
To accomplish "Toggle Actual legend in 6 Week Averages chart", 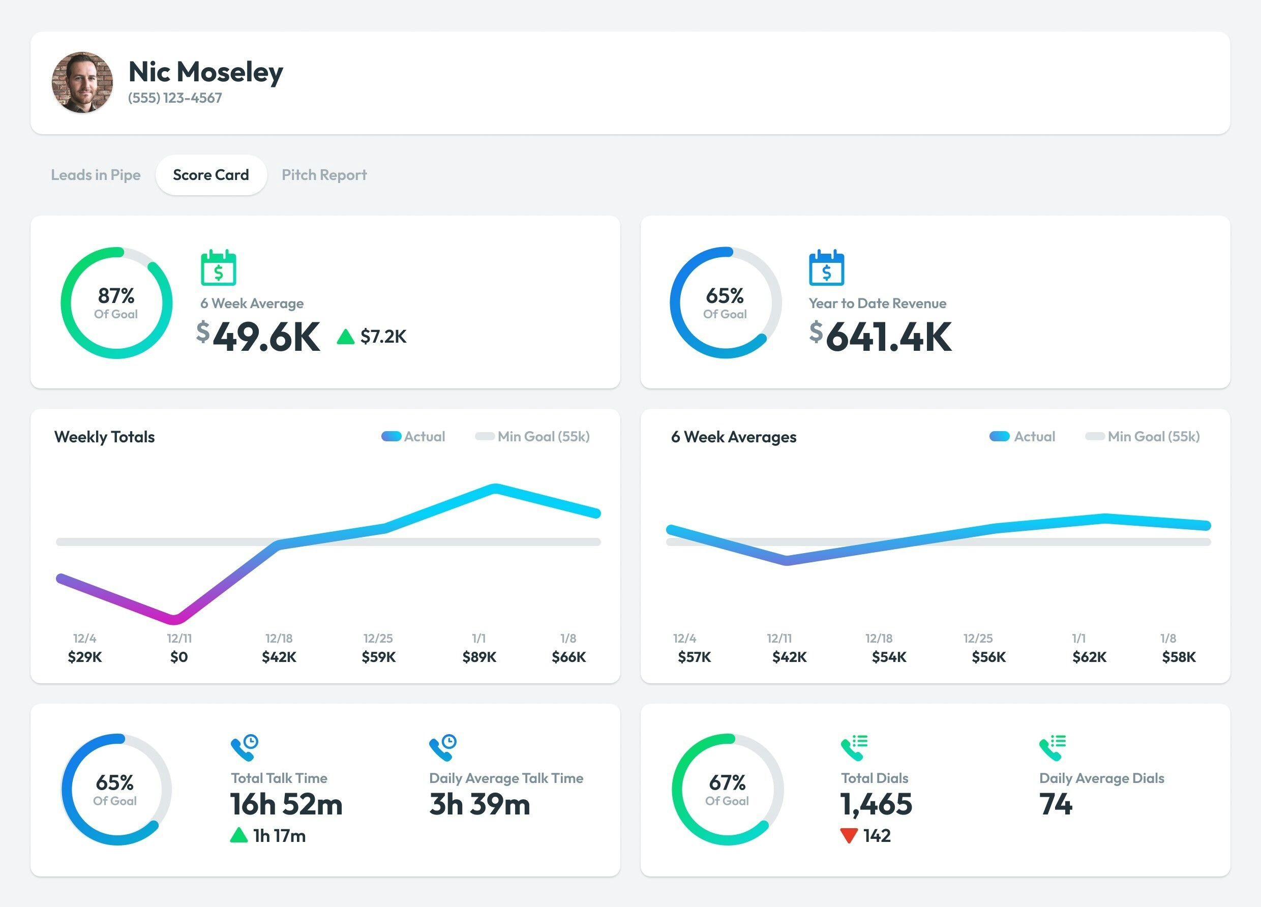I will click(1023, 437).
